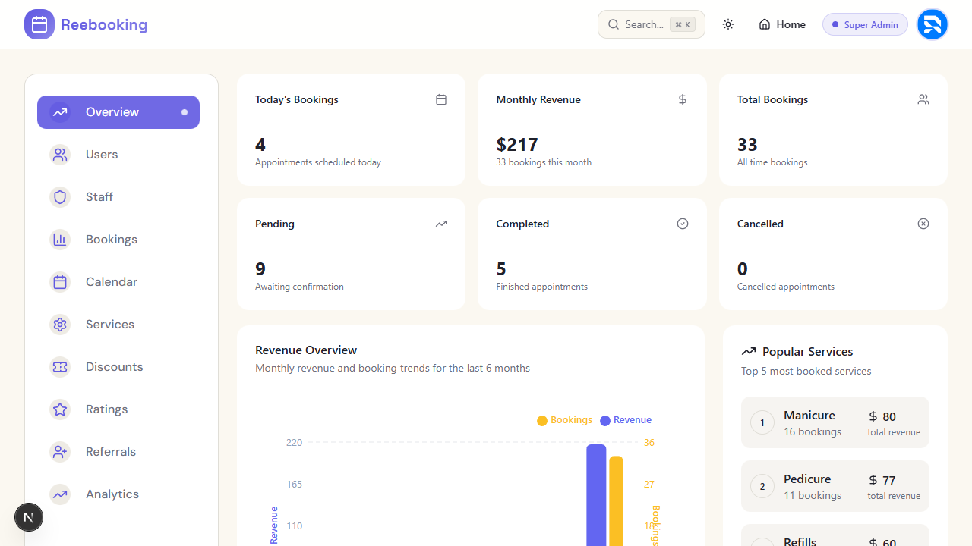Focus the Search input field
Screen dimensions: 972x546
tap(644, 24)
